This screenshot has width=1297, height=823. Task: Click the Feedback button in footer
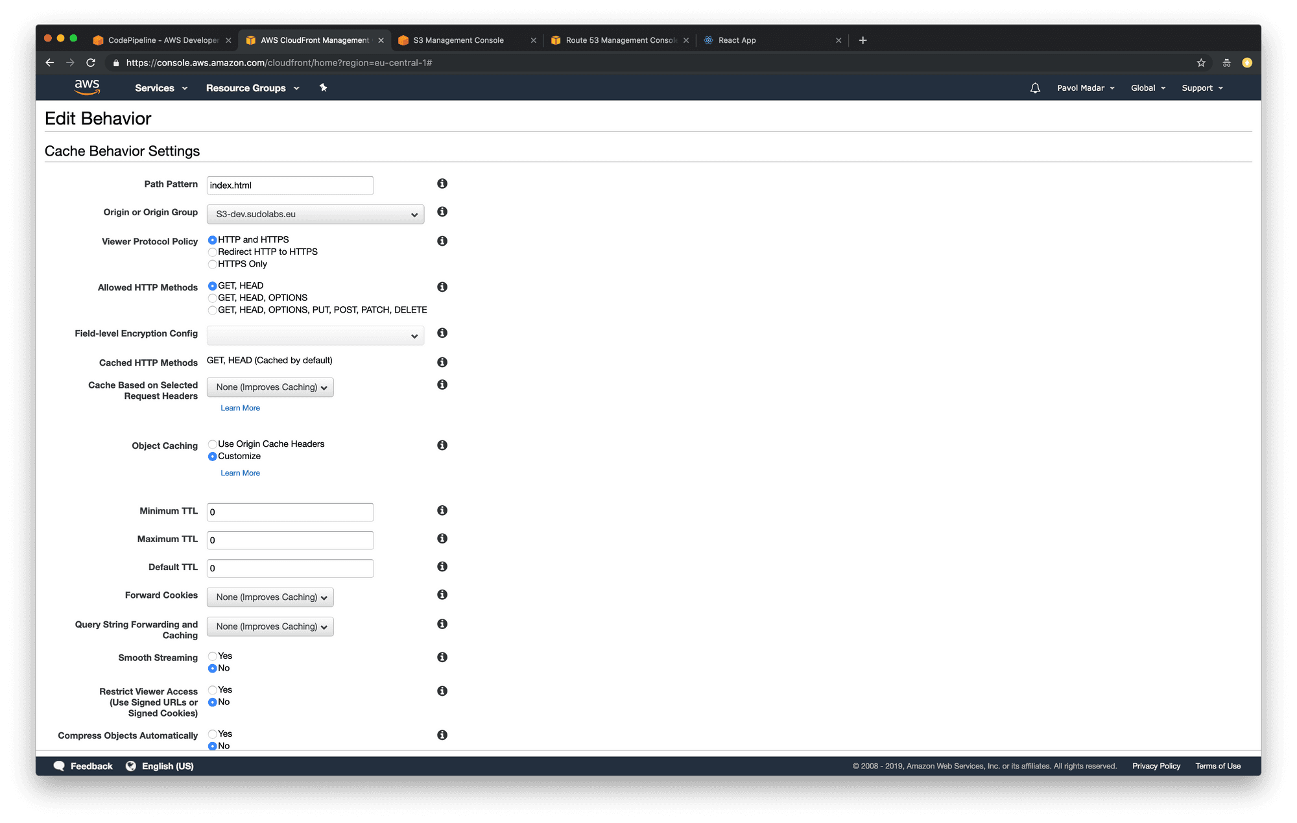(83, 766)
